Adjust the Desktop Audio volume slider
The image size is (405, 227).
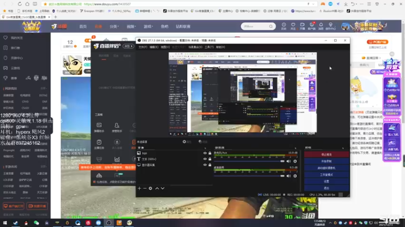pyautogui.click(x=249, y=176)
